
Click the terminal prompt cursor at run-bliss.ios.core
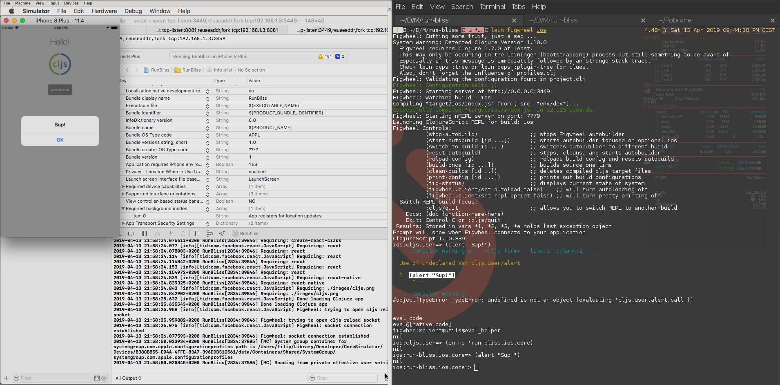click(x=476, y=367)
